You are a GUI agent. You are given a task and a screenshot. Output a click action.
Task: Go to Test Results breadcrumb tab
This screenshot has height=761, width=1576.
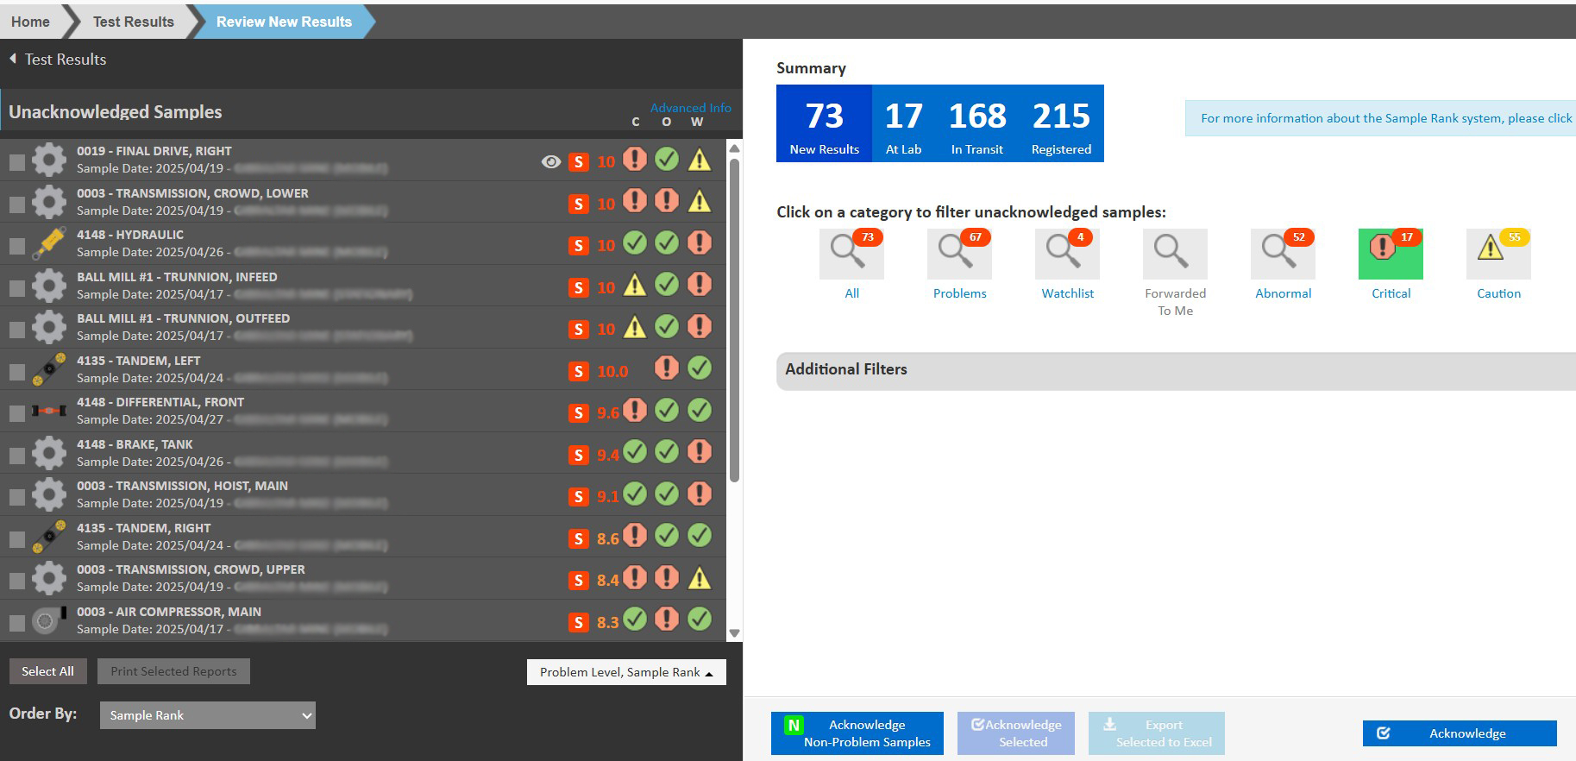(x=133, y=22)
